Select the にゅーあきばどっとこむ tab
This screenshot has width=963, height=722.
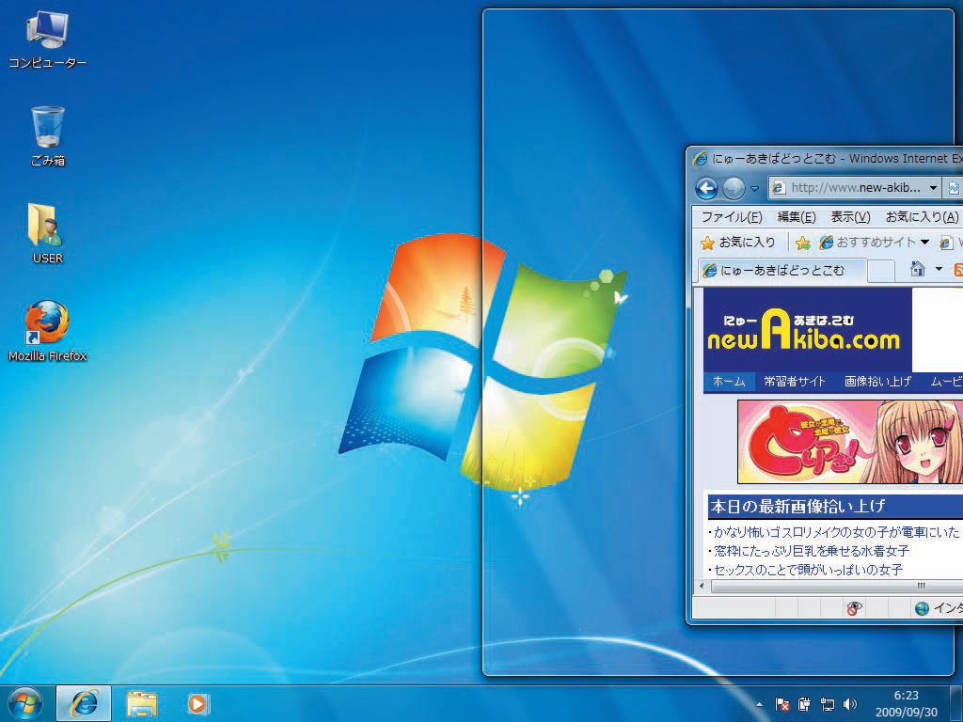coord(781,270)
